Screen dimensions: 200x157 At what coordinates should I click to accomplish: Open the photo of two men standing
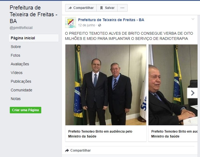tap(106, 85)
